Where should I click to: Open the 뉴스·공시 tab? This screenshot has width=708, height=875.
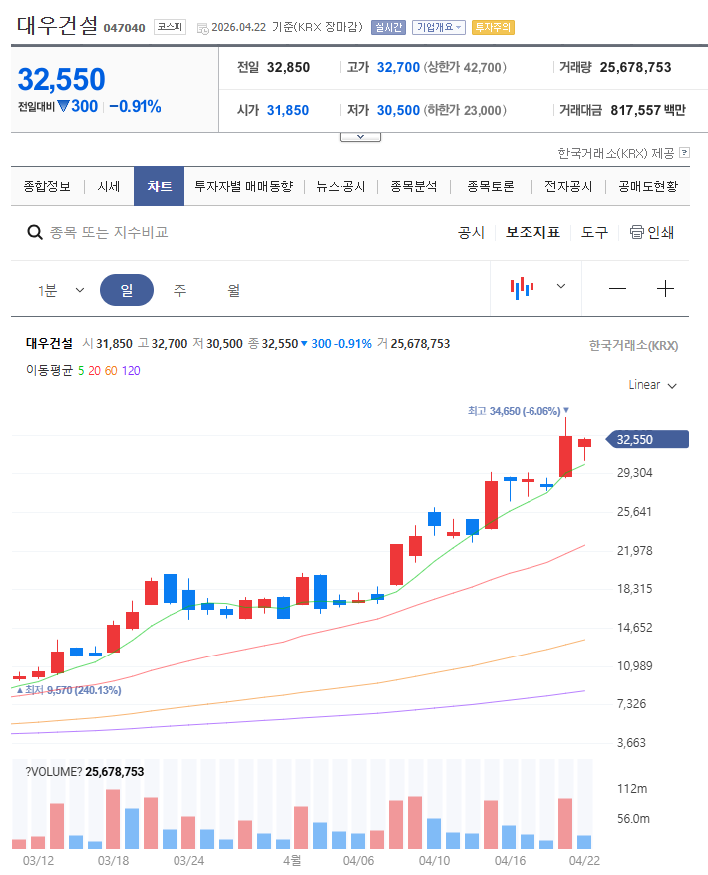click(340, 186)
